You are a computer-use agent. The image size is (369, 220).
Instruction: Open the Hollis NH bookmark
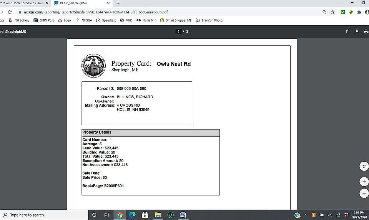pyautogui.click(x=146, y=20)
